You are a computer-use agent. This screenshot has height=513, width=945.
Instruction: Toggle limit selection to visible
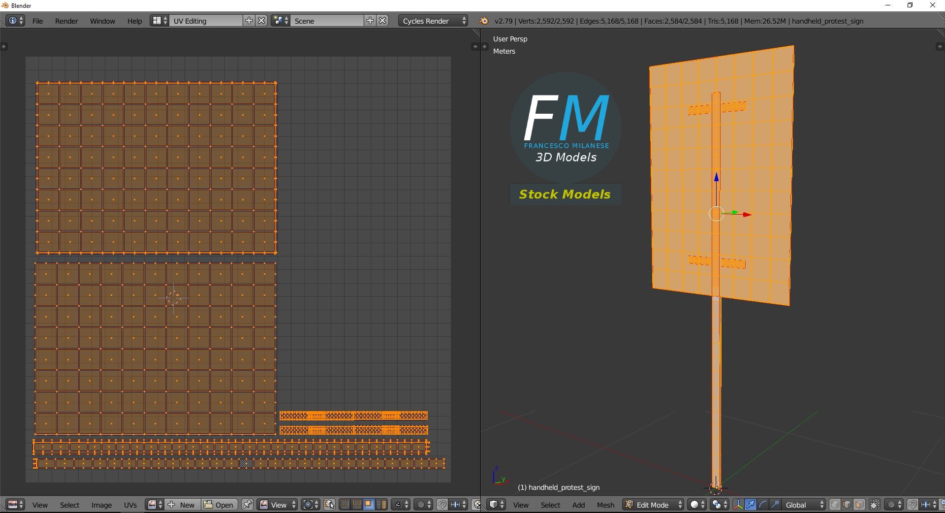[x=875, y=505]
